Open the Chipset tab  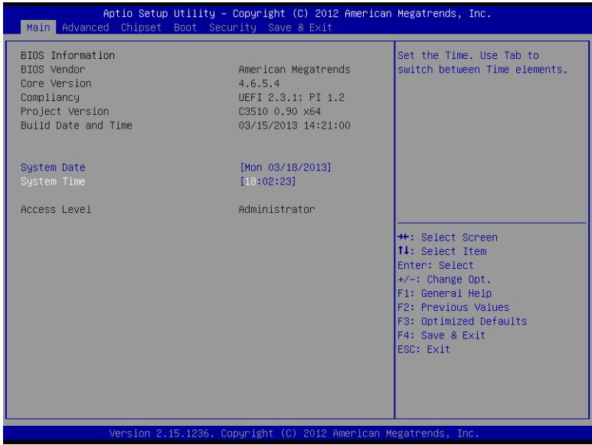[141, 28]
